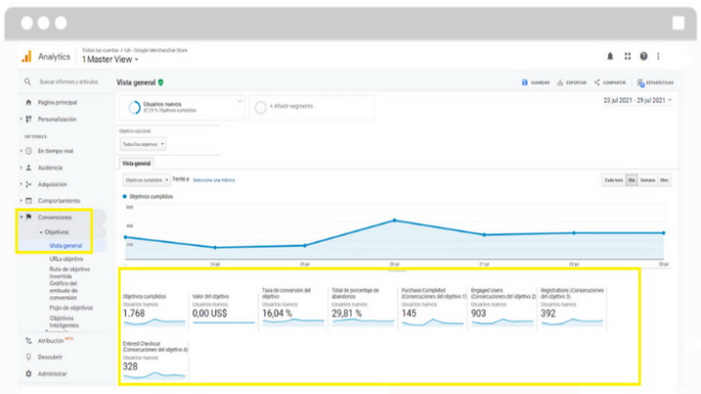Click the Engaged Users 903 card
701x394 pixels.
tap(503, 308)
